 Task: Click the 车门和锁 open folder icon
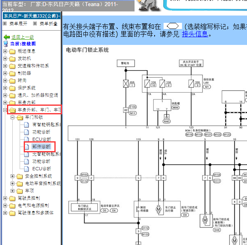tap(20, 118)
